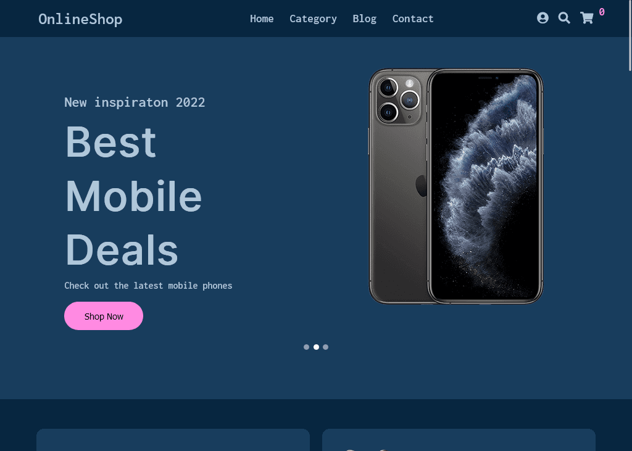Open the Home menu item
This screenshot has width=632, height=451.
tap(262, 19)
